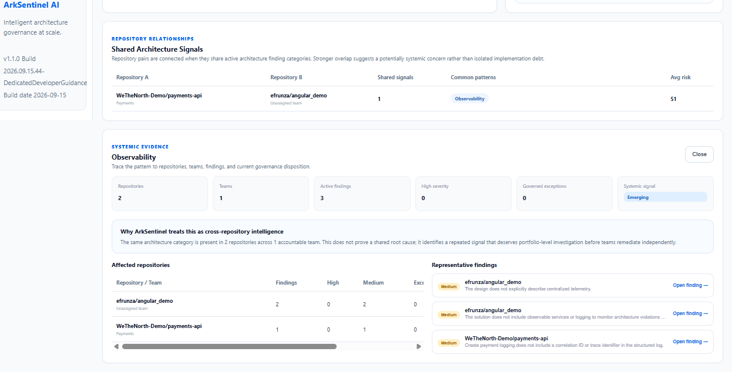The width and height of the screenshot is (732, 372).
Task: Click the Medium column header in Affected repositories
Action: (373, 283)
